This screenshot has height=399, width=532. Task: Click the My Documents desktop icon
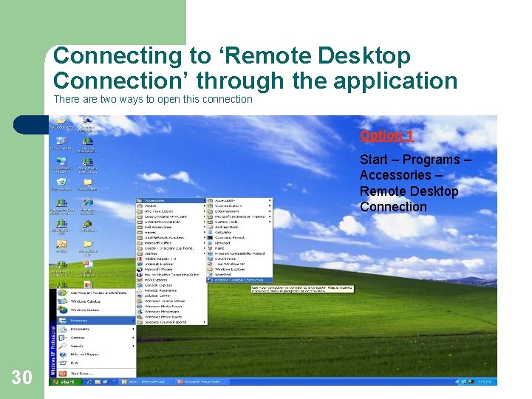pyautogui.click(x=61, y=123)
